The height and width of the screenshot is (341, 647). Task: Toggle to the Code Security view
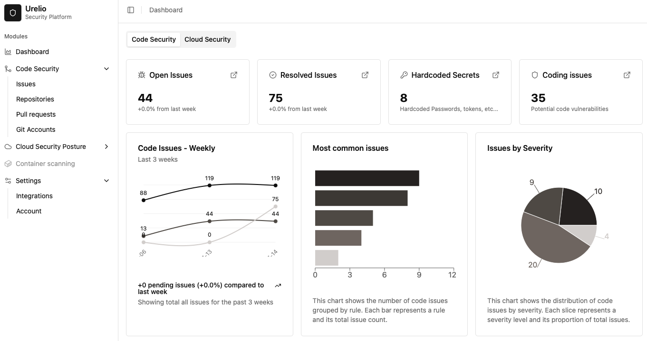click(x=153, y=39)
